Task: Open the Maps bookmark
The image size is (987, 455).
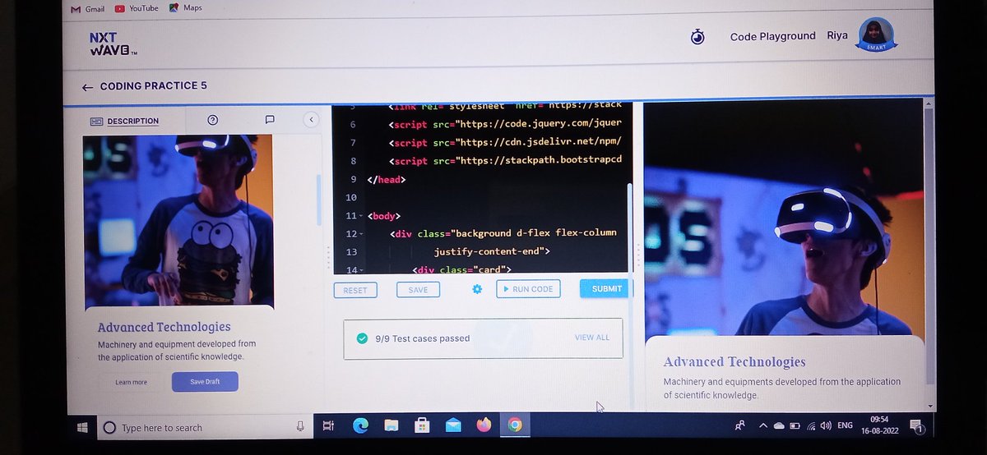Action: coord(186,8)
